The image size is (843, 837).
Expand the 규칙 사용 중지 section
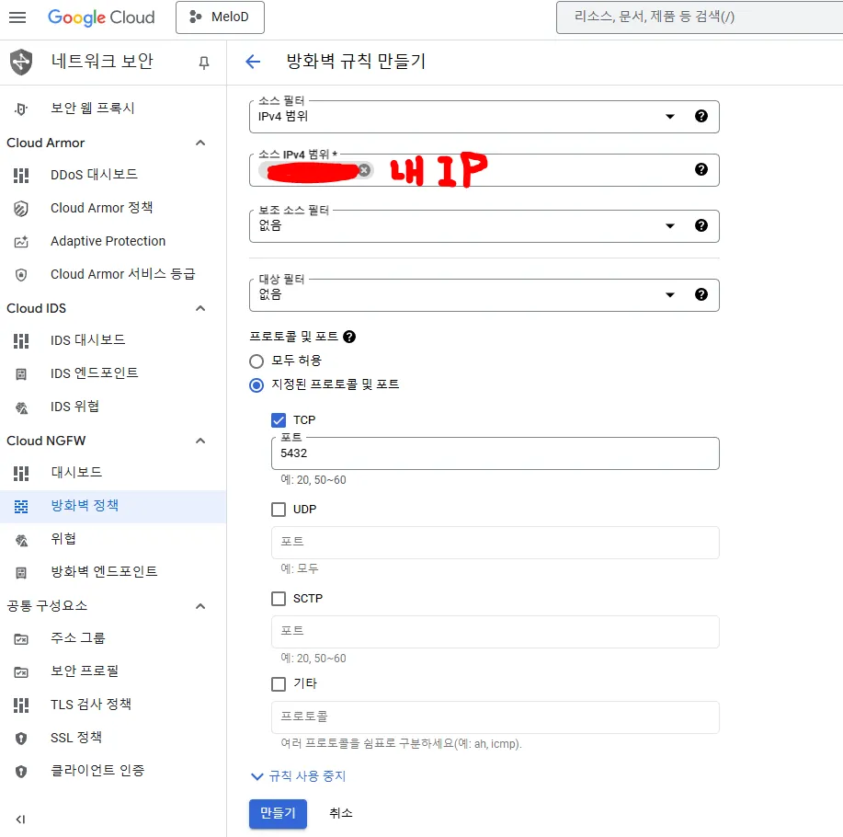click(299, 775)
